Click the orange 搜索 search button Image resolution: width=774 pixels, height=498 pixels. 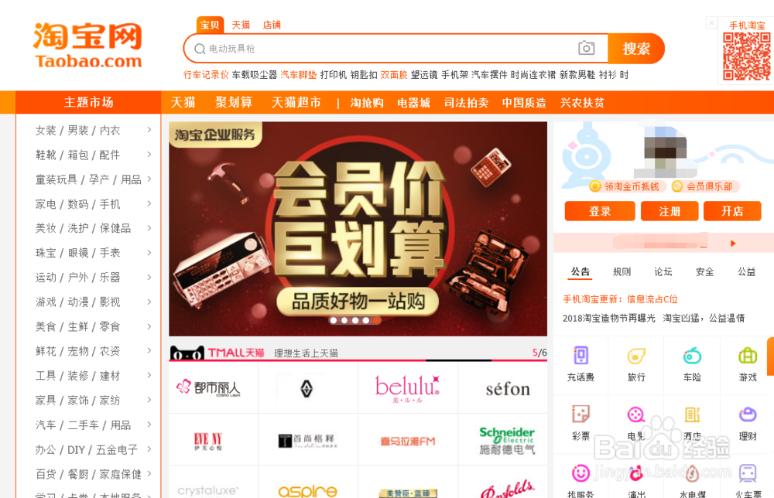635,48
